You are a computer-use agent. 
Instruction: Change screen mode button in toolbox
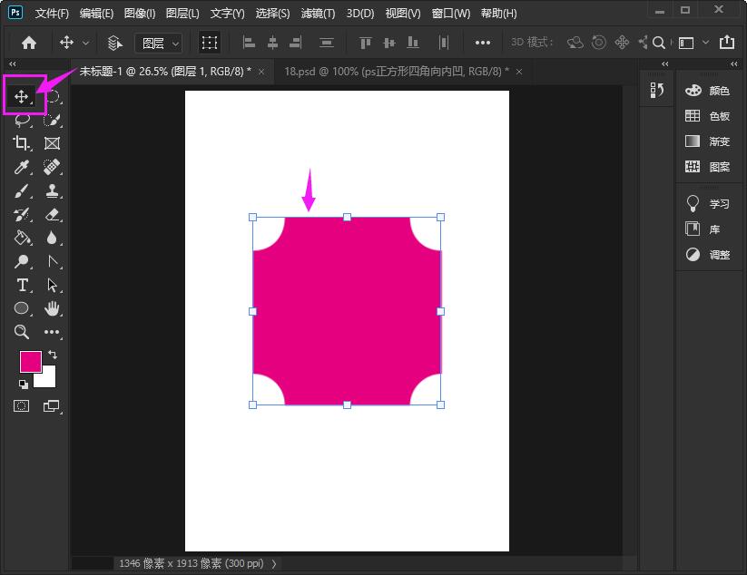[x=52, y=406]
